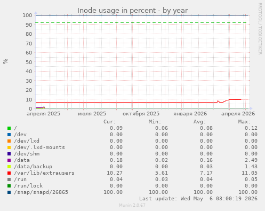Click the max value 11.05 for /var/lib/extrausers
This screenshot has width=265, height=211.
pos(250,173)
